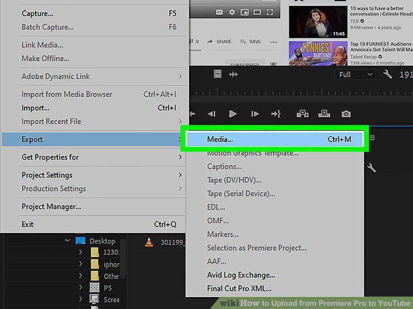Click the YouTube more options ellipsis
The image size is (413, 309).
click(x=273, y=42)
